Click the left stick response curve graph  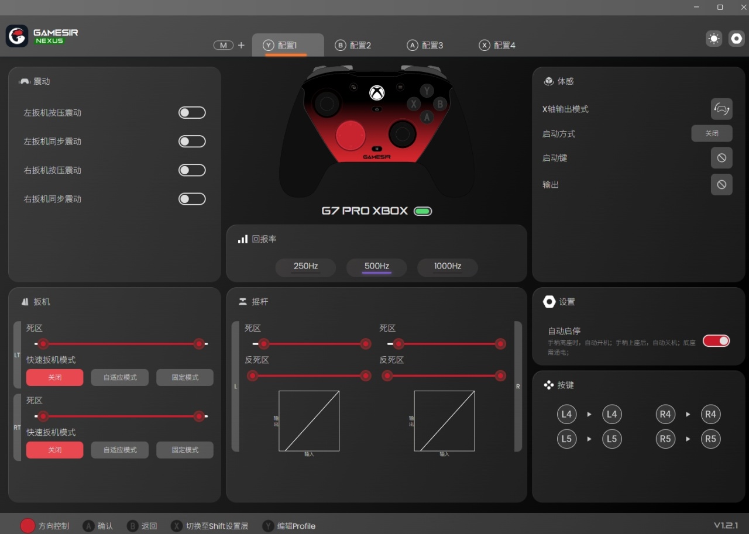[309, 421]
